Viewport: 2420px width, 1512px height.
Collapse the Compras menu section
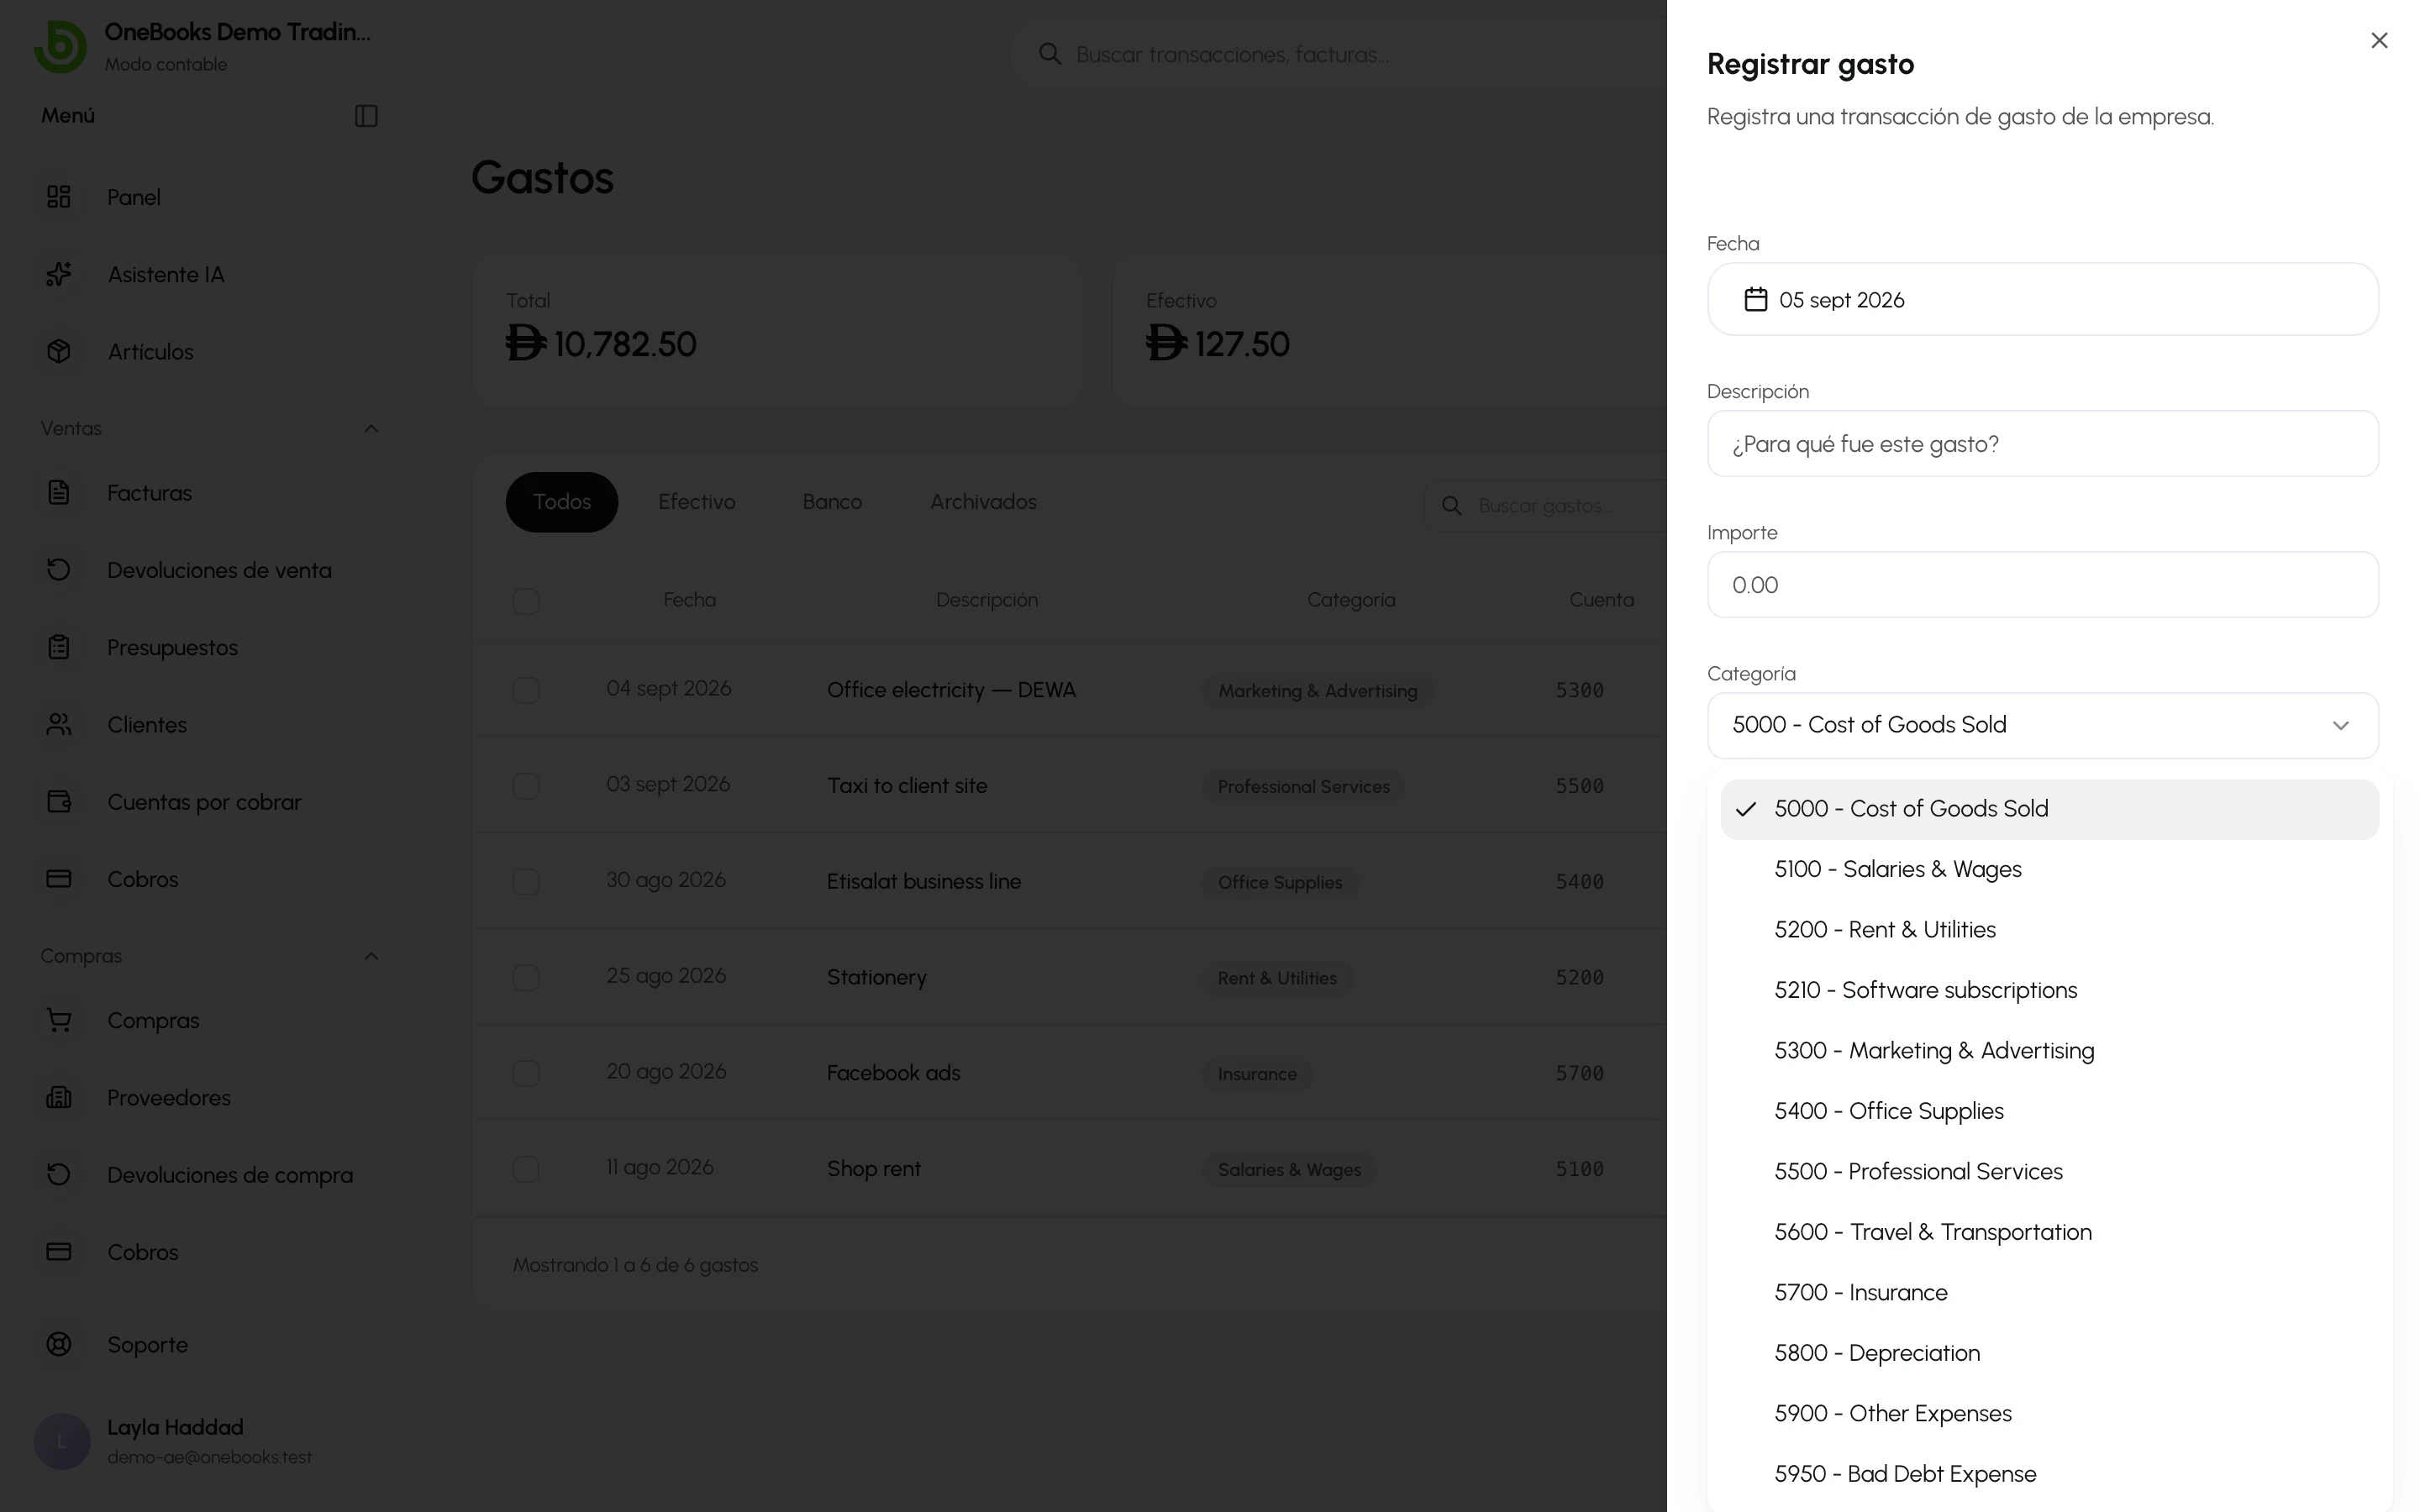point(371,955)
